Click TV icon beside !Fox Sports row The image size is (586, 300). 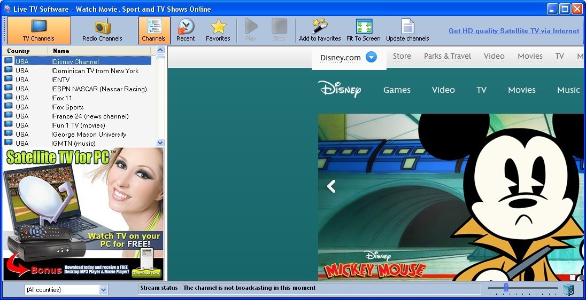tap(8, 106)
